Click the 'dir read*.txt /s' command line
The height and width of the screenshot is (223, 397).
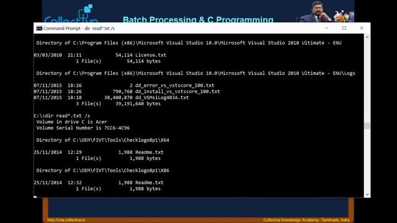click(x=62, y=116)
